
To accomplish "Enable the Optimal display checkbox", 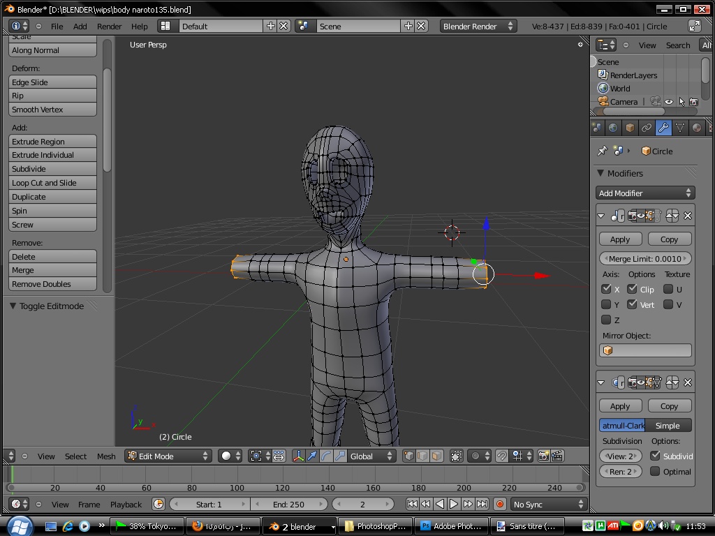I will click(655, 471).
